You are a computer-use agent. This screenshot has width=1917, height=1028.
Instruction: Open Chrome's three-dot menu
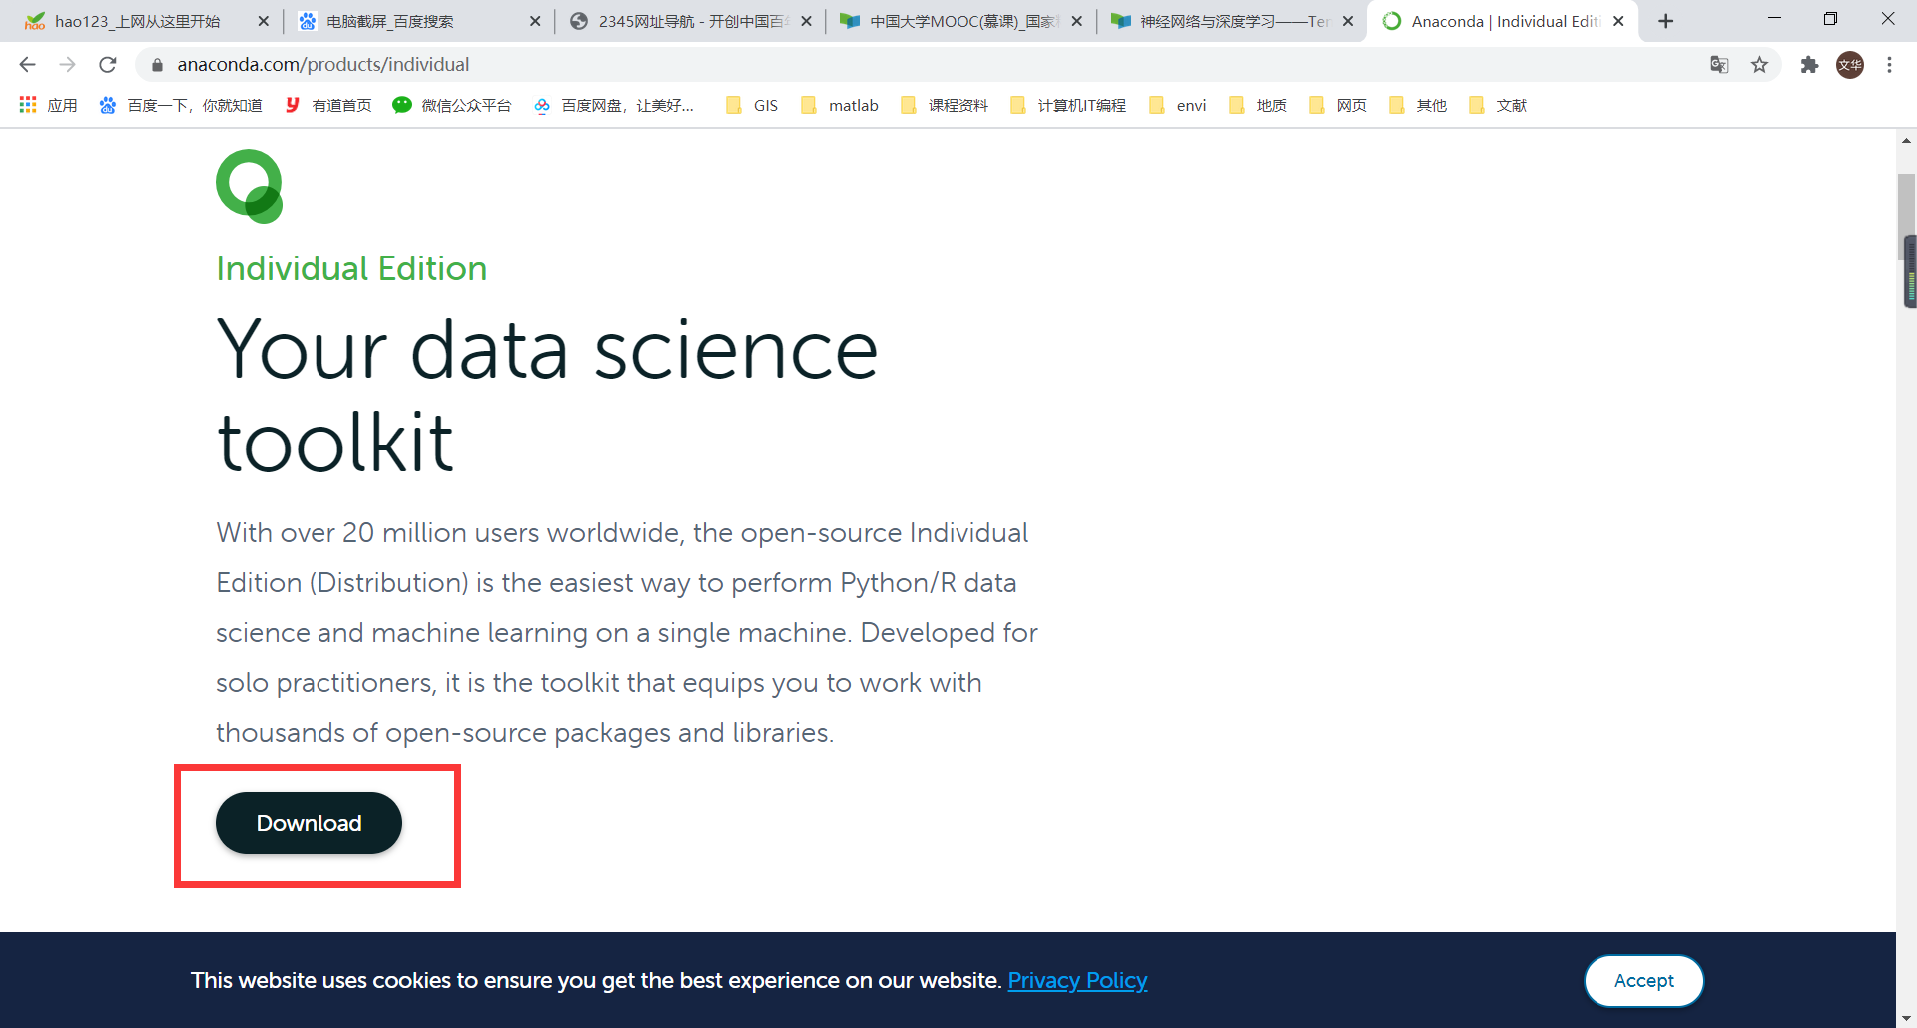(x=1889, y=65)
